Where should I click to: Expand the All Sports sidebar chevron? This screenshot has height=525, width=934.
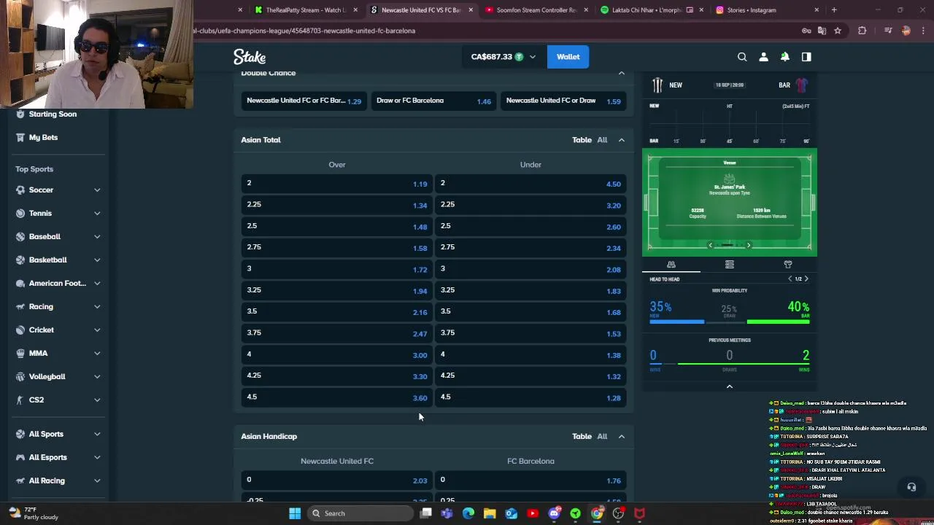[97, 434]
